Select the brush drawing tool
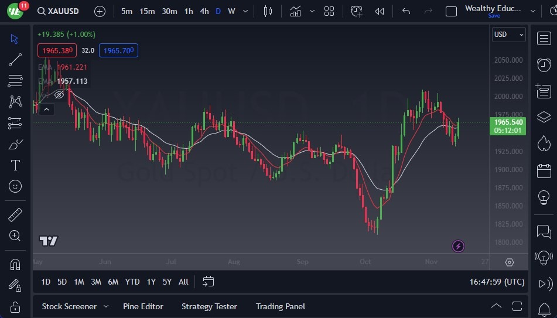The image size is (557, 318). [15, 144]
